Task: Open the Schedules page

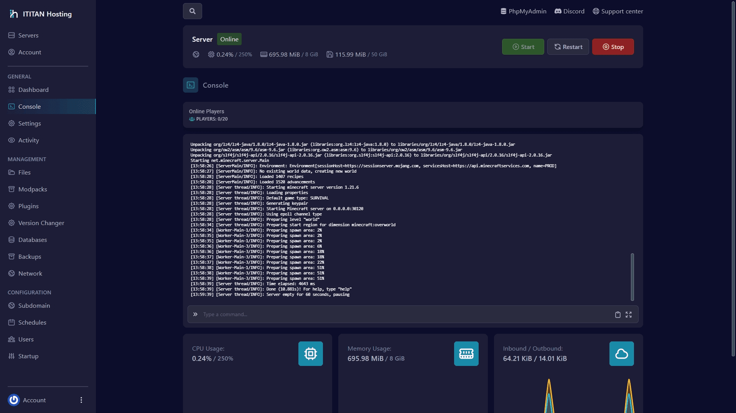Action: click(x=48, y=322)
